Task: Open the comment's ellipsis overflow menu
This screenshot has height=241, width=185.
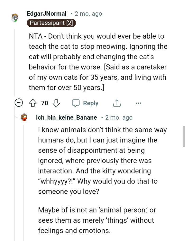Action: [x=138, y=103]
